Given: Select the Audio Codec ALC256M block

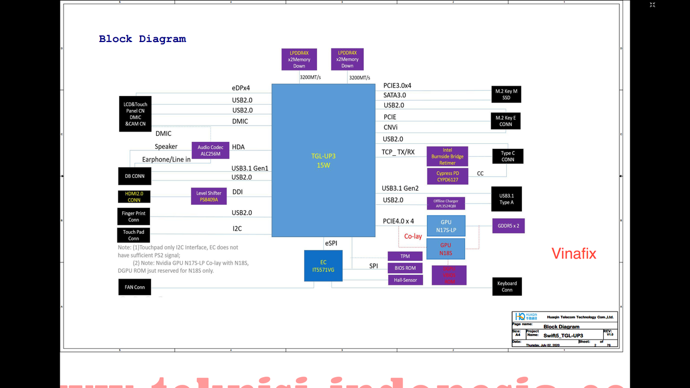Looking at the screenshot, I should pos(210,150).
